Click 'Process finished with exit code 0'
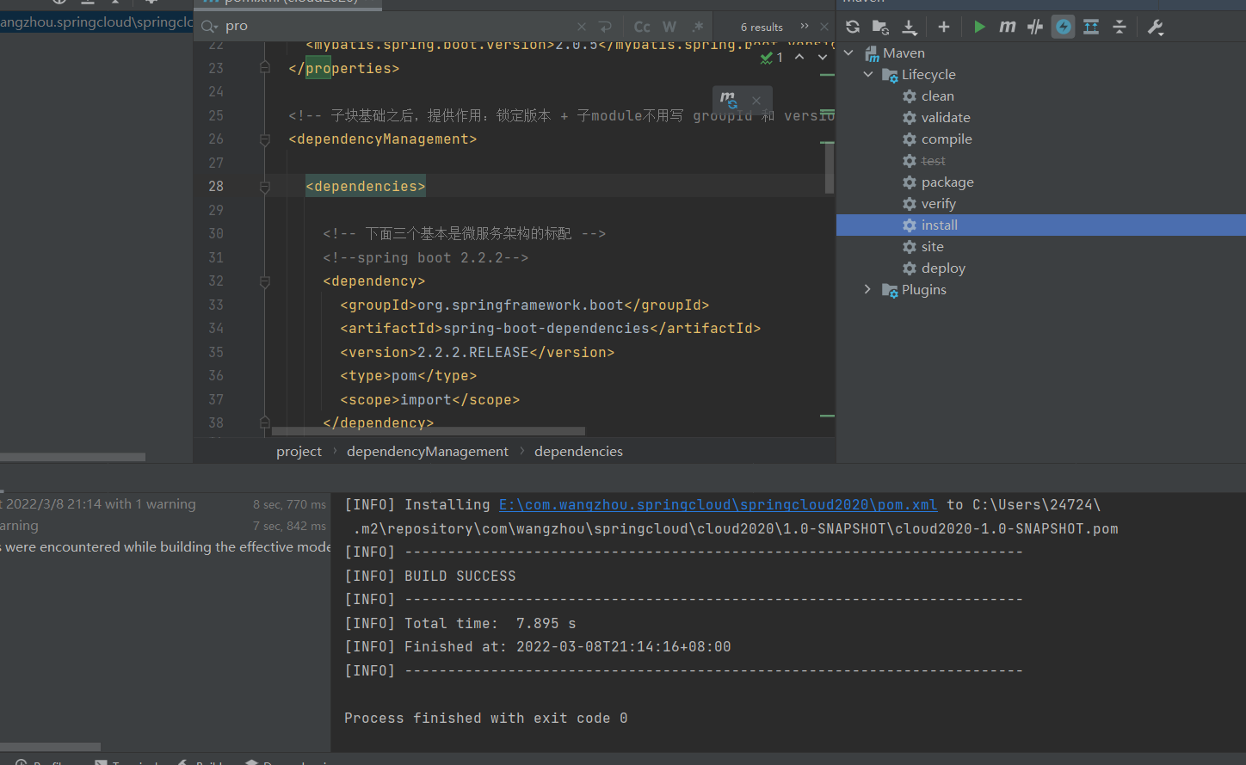 click(486, 718)
